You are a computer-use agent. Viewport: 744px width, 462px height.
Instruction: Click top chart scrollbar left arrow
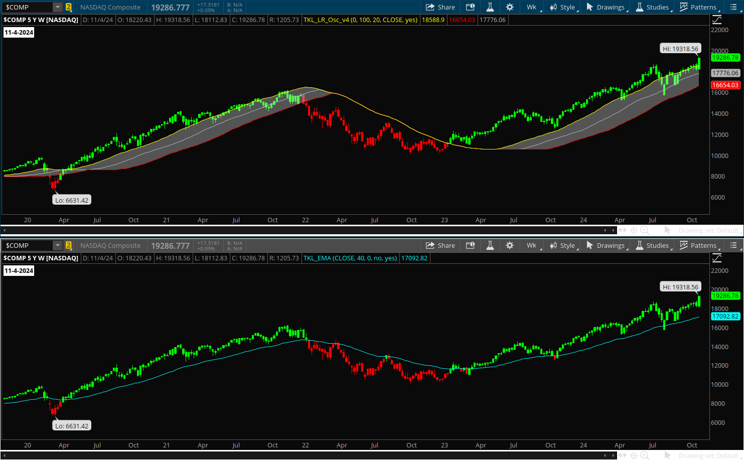tap(5, 230)
